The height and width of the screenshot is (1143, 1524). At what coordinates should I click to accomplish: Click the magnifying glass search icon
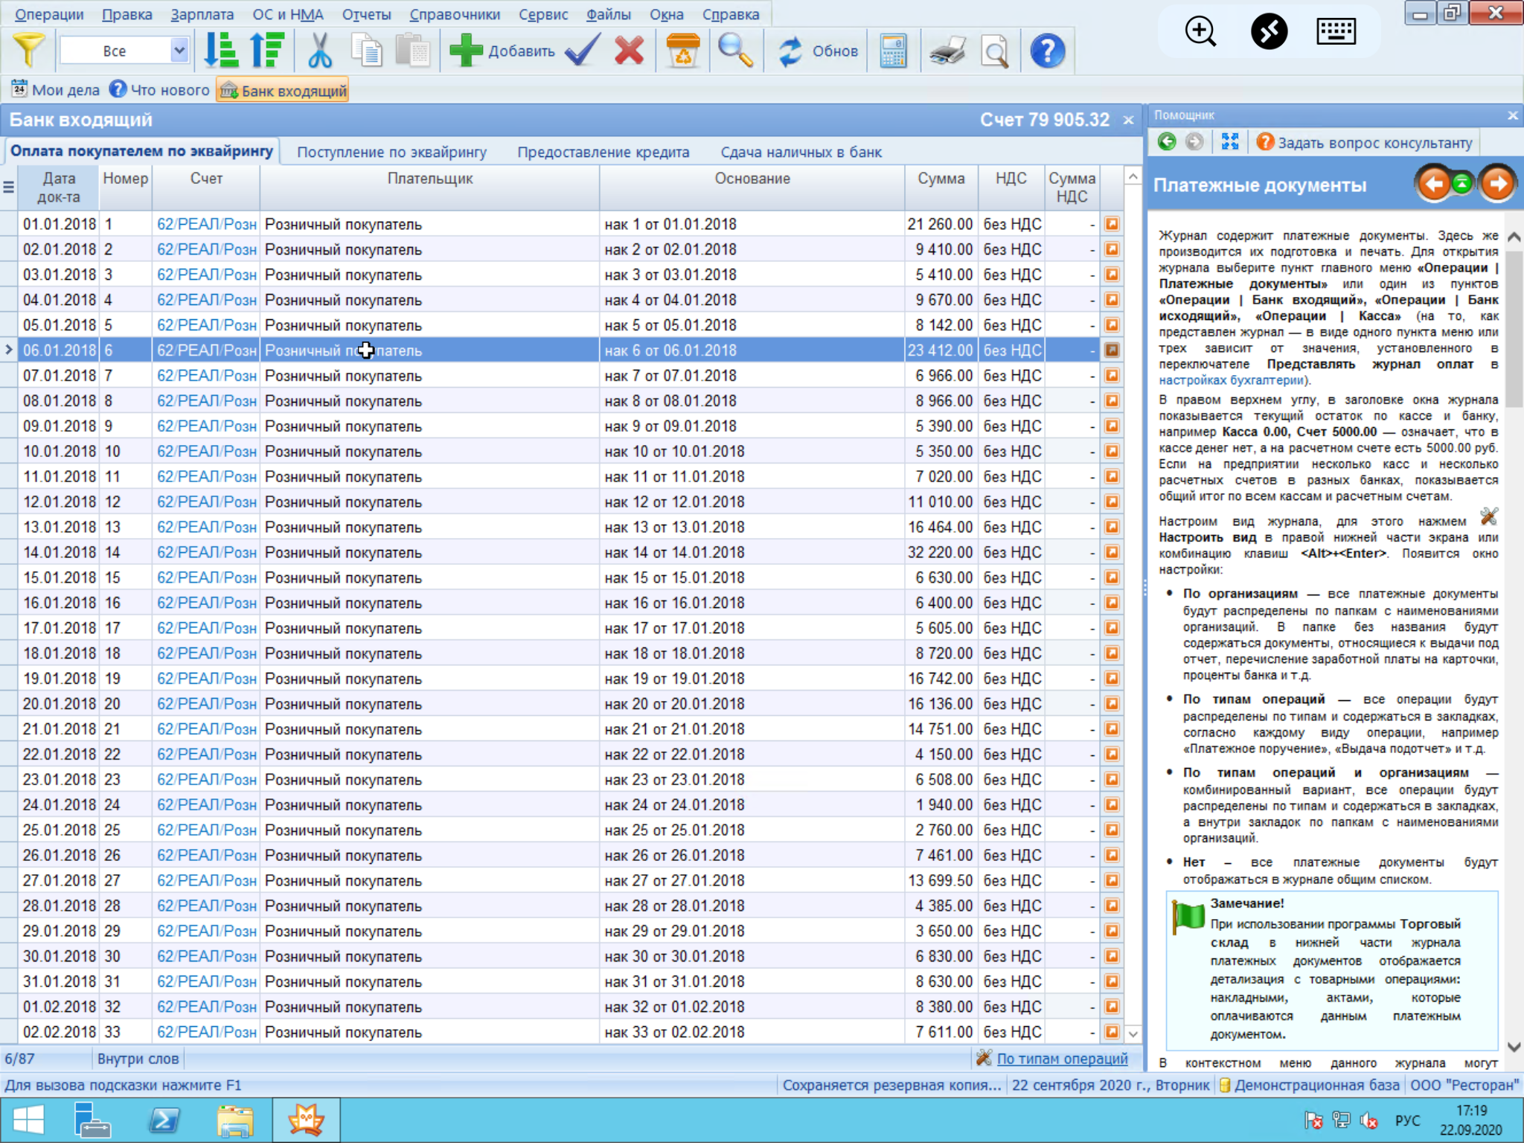[x=734, y=51]
